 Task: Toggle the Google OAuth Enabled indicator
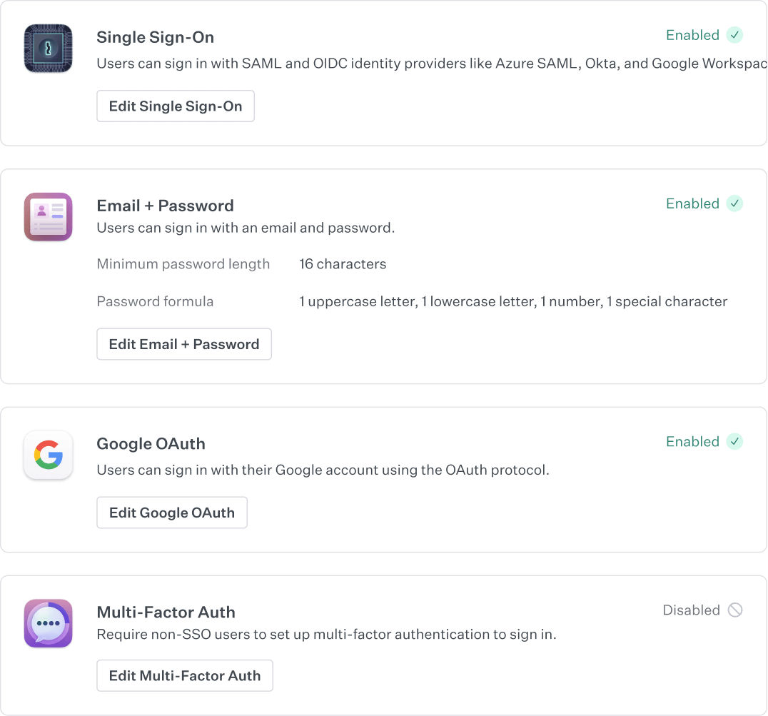click(692, 441)
